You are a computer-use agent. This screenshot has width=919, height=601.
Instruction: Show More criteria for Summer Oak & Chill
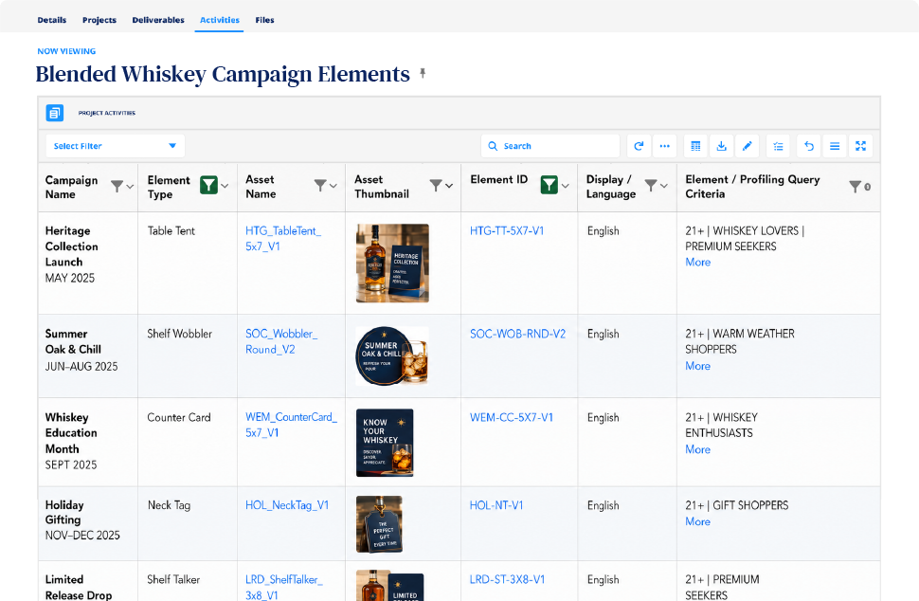[698, 366]
